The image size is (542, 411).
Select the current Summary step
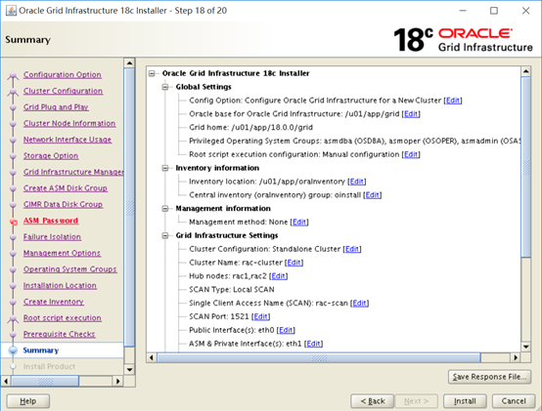(41, 350)
